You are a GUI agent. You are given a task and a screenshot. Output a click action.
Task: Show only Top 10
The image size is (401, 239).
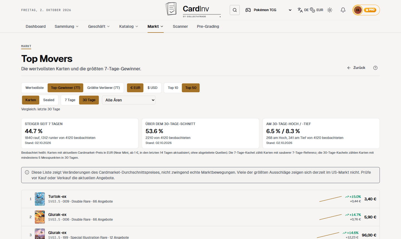click(173, 88)
